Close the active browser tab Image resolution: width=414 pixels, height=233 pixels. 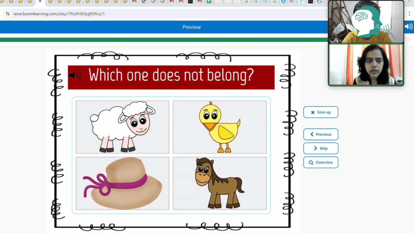[x=40, y=1]
